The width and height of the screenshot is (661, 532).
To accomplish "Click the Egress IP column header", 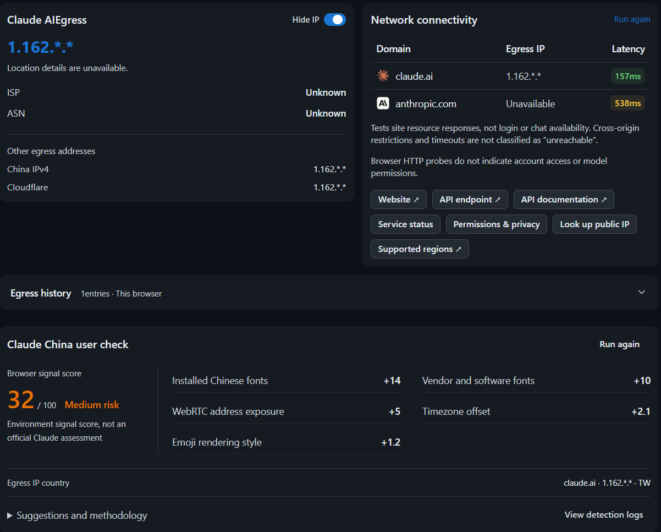I will click(525, 49).
